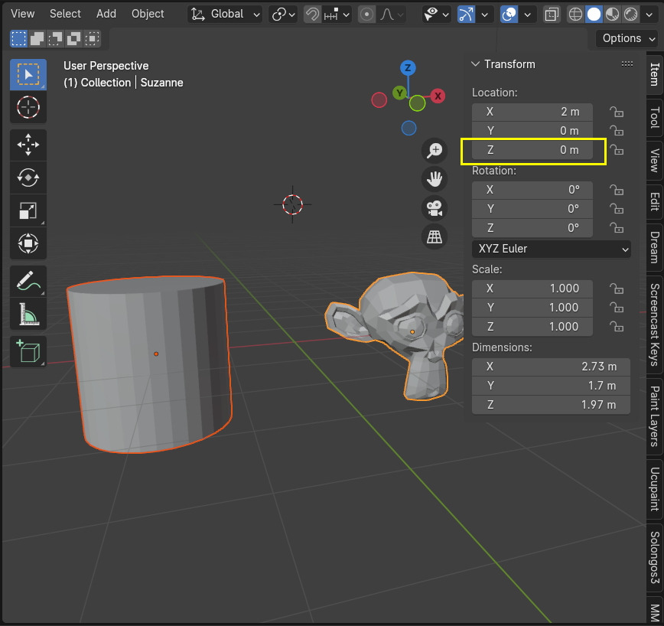
Task: Click the Dimensions X field 2.73 m
Action: 551,367
